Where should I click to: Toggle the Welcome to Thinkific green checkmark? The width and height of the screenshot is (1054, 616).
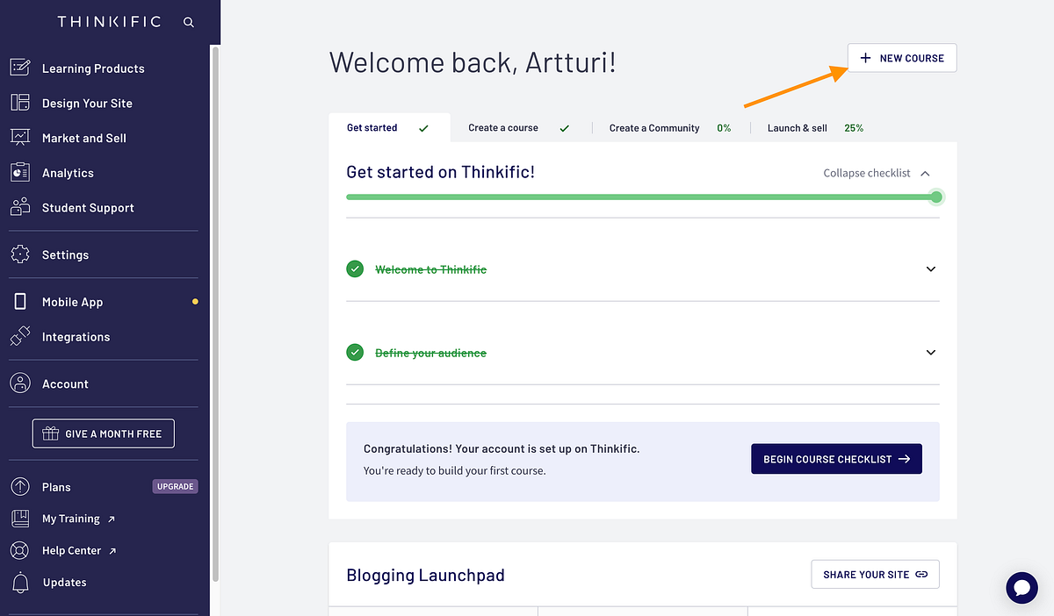click(x=355, y=269)
